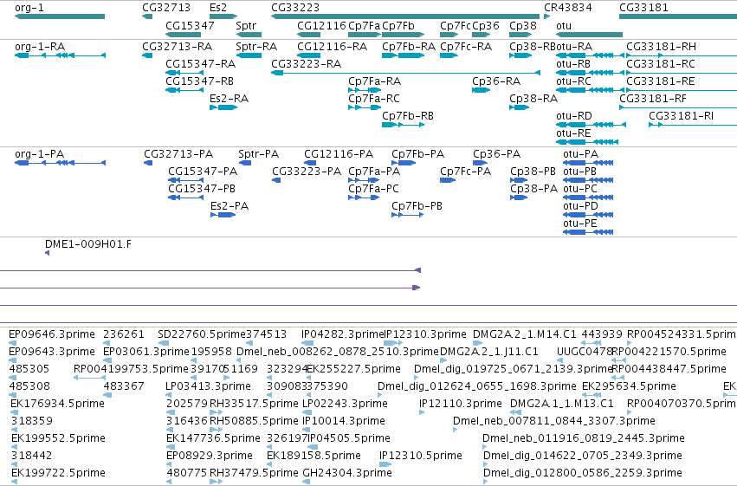
Task: Click the DME1-009H01.F feature label
Action: click(87, 244)
